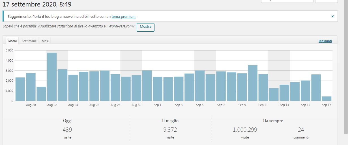Click the Mostra button

145,27
